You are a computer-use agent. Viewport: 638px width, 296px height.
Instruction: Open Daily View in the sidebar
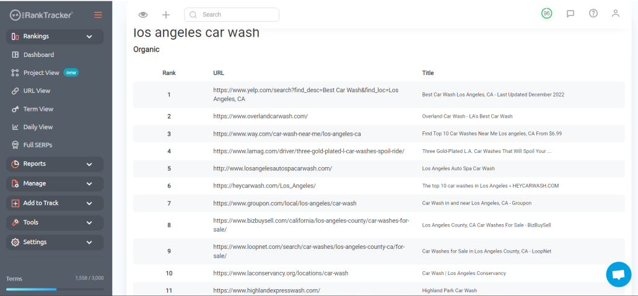[38, 127]
